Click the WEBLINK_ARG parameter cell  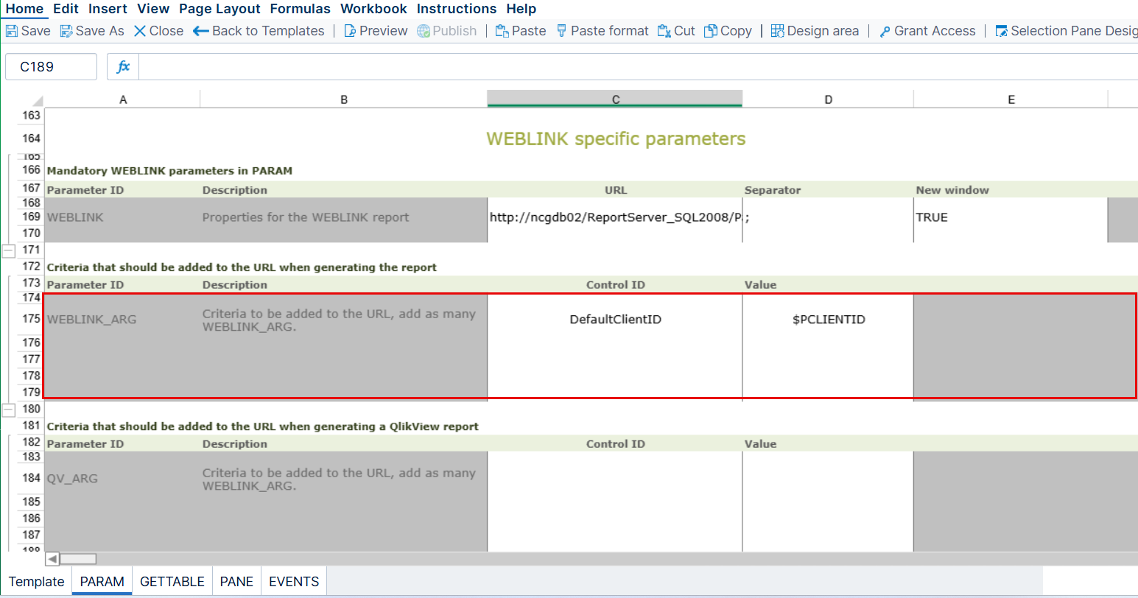coord(122,320)
